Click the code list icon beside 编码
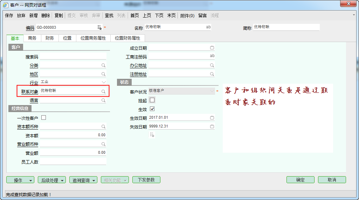 click(x=99, y=27)
